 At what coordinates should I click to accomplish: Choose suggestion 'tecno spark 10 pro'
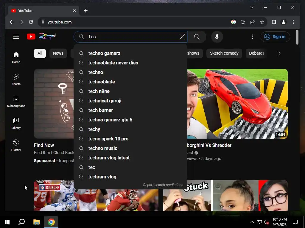pos(130,139)
